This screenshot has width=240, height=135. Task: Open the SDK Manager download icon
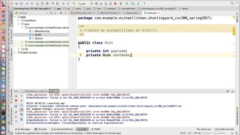pos(138,3)
